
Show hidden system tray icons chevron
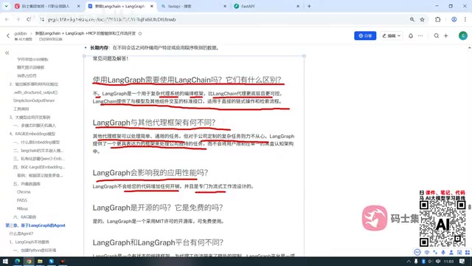409,261
